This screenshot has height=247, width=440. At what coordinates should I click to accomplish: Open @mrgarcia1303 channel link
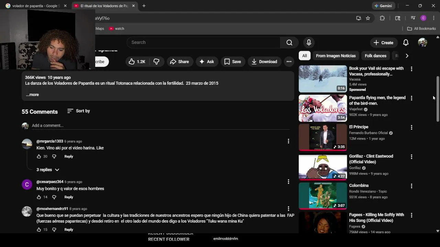click(x=50, y=141)
